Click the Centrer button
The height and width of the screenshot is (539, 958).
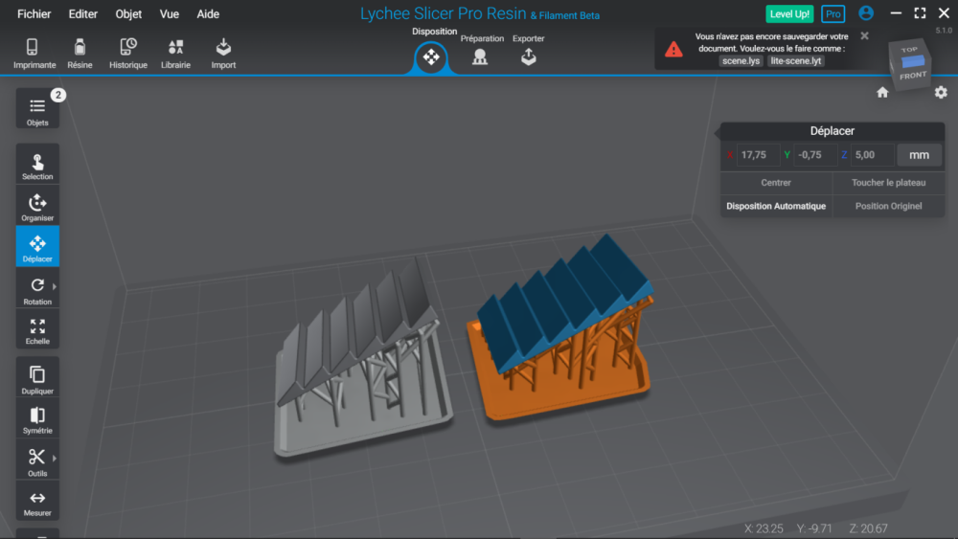click(x=776, y=183)
